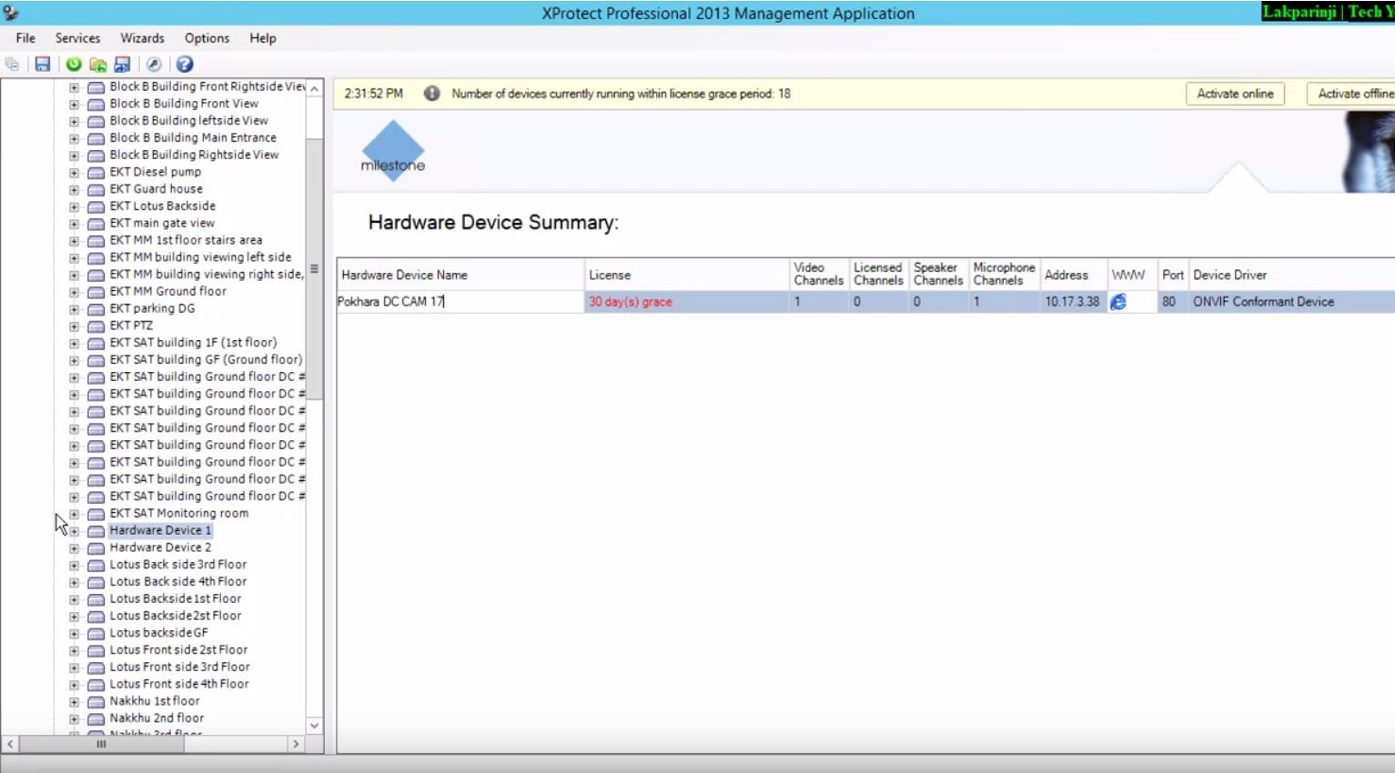1395x773 pixels.
Task: Open the Options menu
Action: point(207,38)
